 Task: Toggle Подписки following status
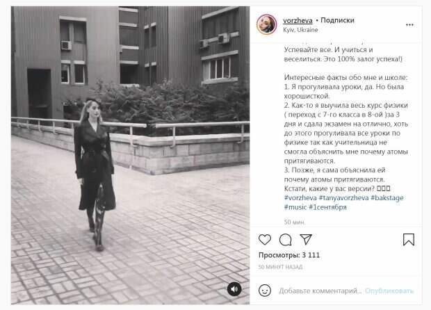337,20
